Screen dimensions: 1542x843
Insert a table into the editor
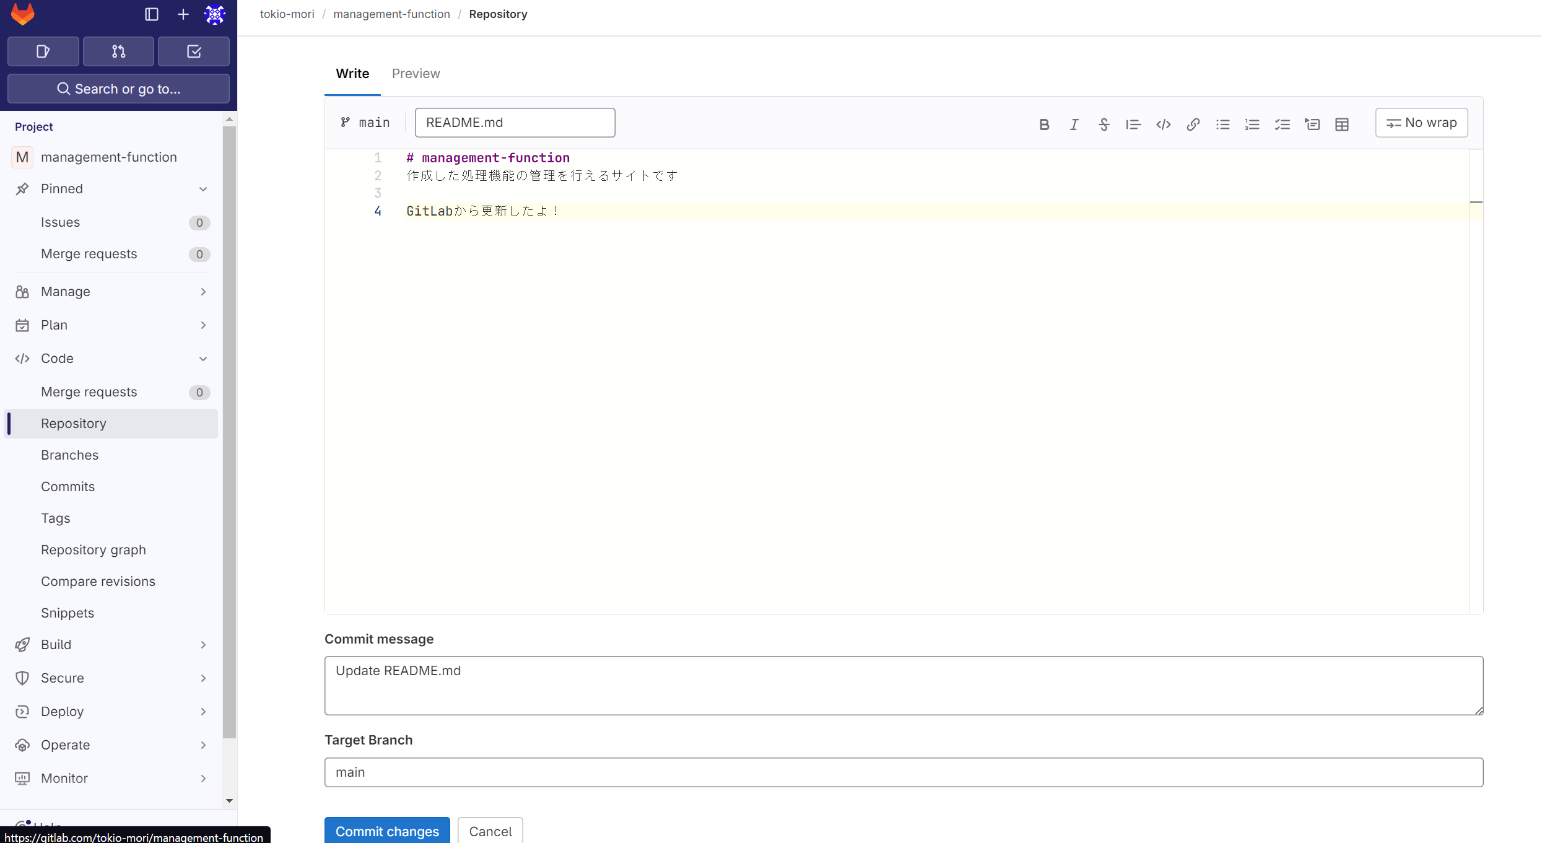click(x=1341, y=124)
